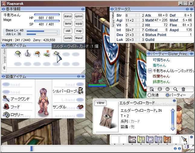Use the blue orb hotbar skill
The width and height of the screenshot is (195, 153).
tap(150, 139)
